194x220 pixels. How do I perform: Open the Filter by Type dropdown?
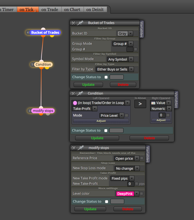tap(115, 69)
